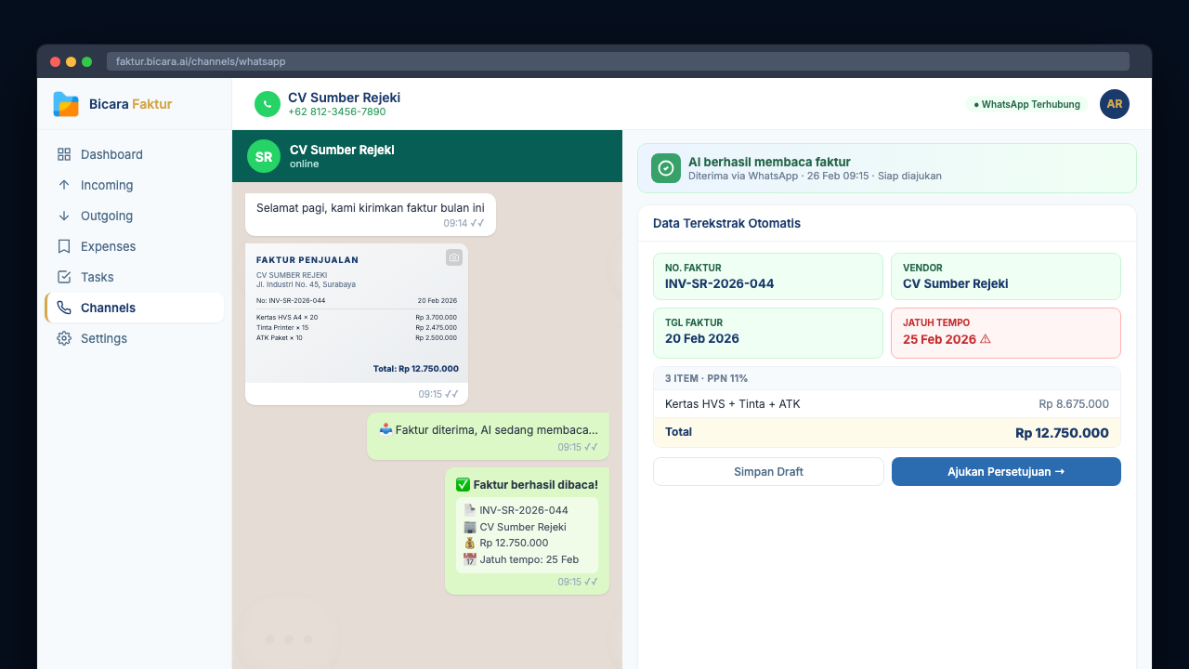Screen dimensions: 1189x669
Task: Select the Dashboard grid icon in sidebar
Action: [x=64, y=154]
